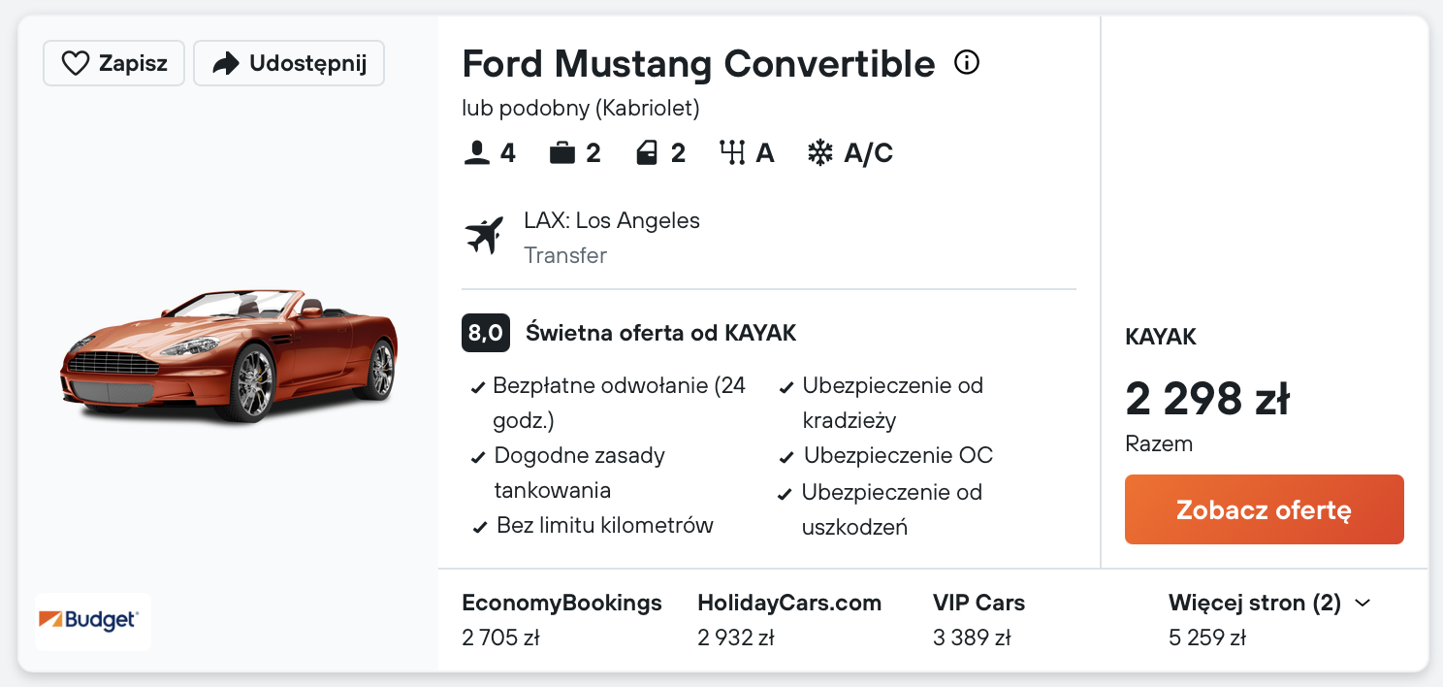Click the luggage bag icon

pos(562,153)
